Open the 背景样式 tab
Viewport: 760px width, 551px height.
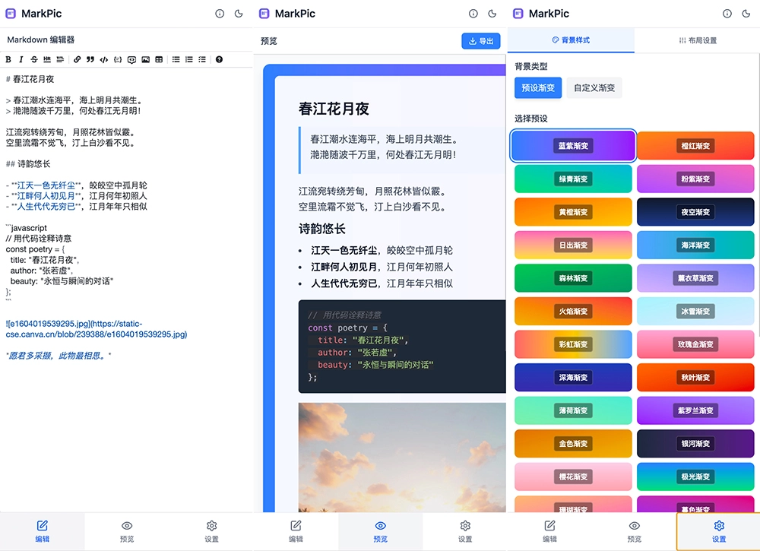point(571,40)
